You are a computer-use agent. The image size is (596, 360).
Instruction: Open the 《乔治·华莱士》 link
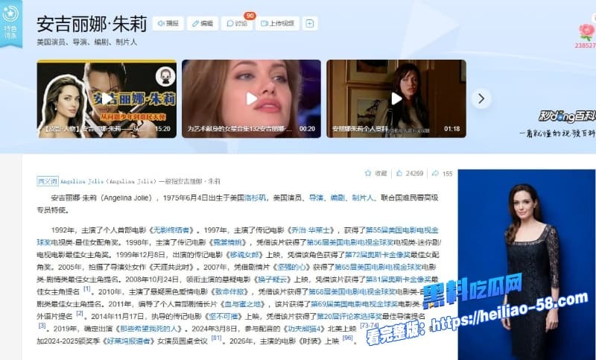pyautogui.click(x=311, y=230)
